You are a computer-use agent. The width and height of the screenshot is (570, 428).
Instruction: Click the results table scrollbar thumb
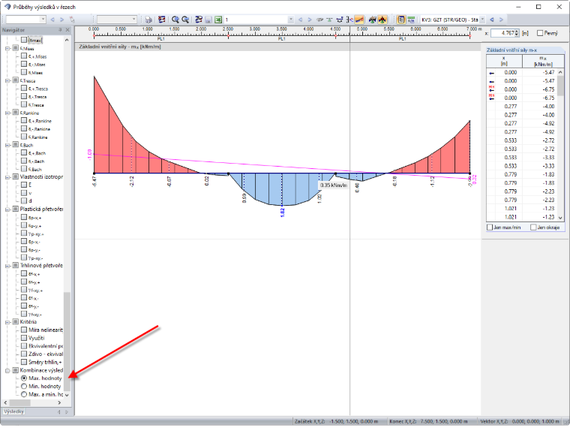560,85
